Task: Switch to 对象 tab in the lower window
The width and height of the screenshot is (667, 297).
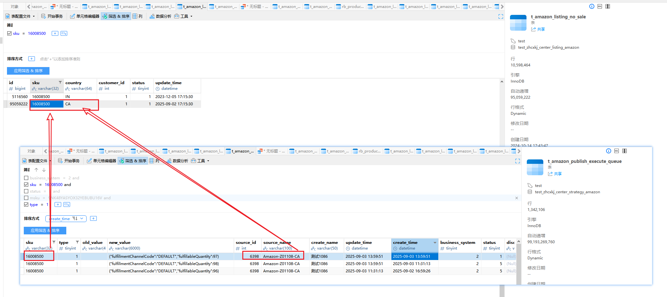Action: click(31, 151)
